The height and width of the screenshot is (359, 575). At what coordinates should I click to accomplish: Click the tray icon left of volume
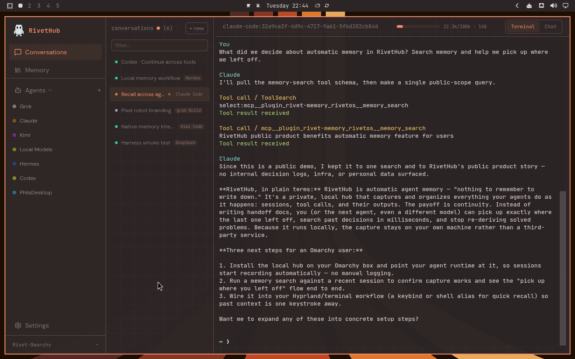(x=541, y=6)
